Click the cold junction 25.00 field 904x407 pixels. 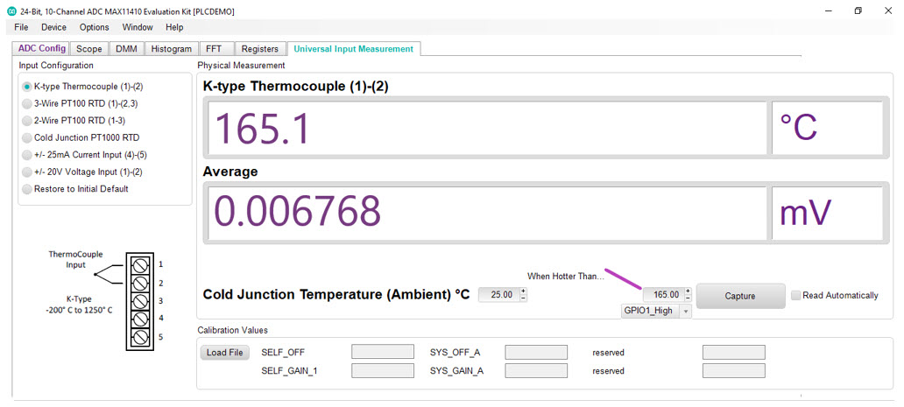tap(499, 295)
